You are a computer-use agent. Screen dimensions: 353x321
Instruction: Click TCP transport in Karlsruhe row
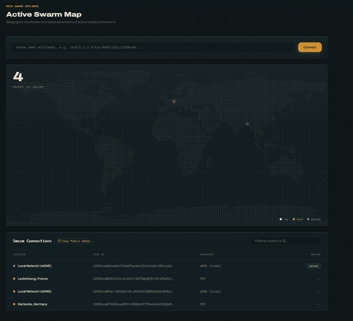point(202,304)
